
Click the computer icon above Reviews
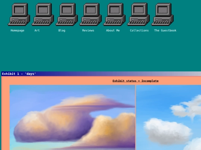[x=90, y=14]
